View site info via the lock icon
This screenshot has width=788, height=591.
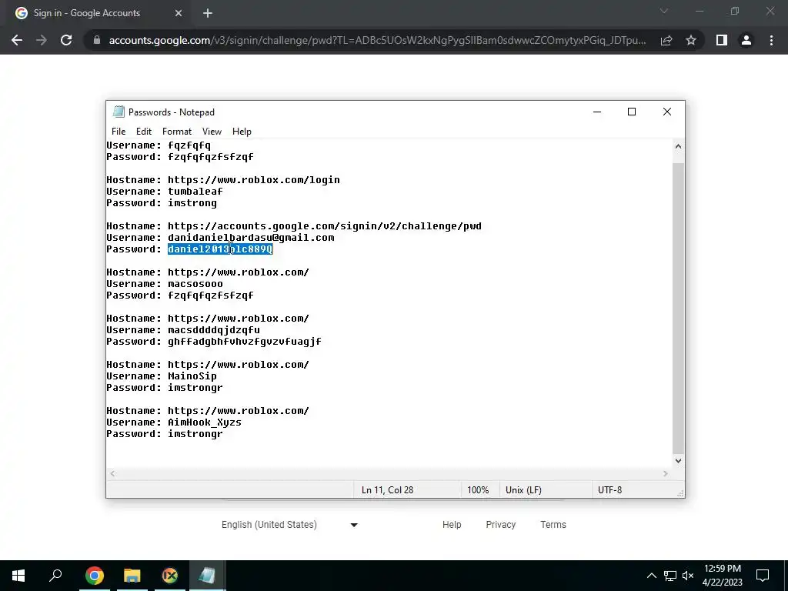[96, 40]
